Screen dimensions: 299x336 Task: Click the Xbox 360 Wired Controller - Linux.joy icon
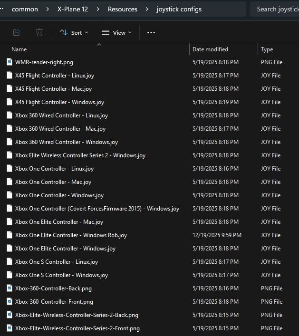tap(10, 115)
